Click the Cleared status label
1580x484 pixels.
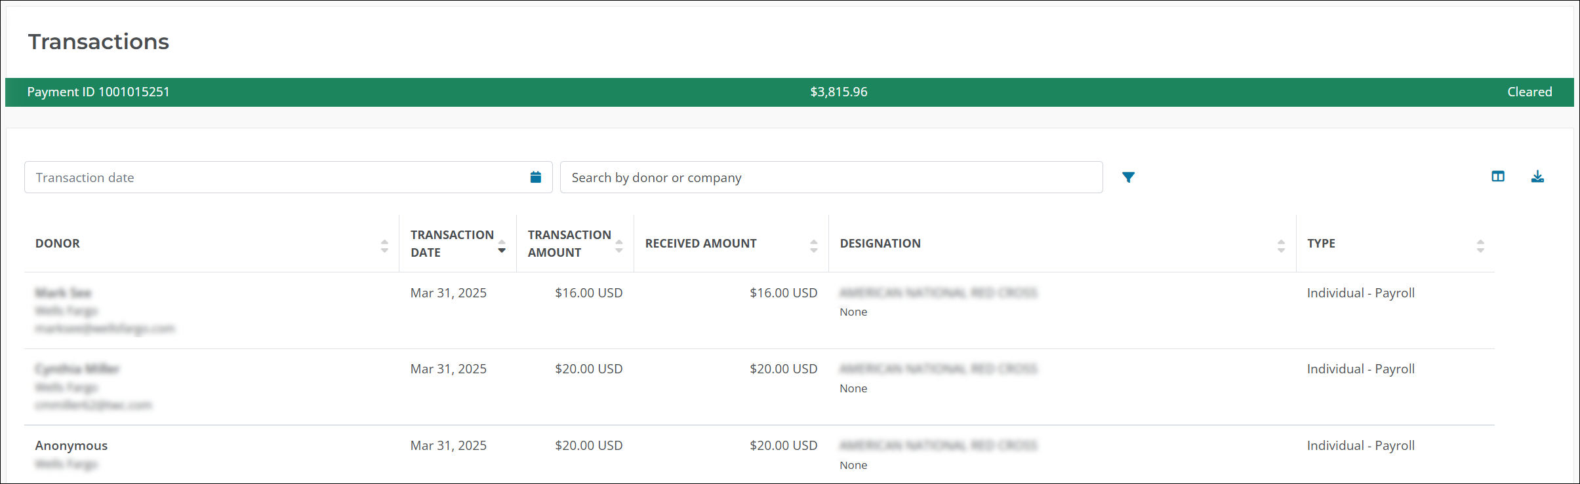(x=1529, y=92)
